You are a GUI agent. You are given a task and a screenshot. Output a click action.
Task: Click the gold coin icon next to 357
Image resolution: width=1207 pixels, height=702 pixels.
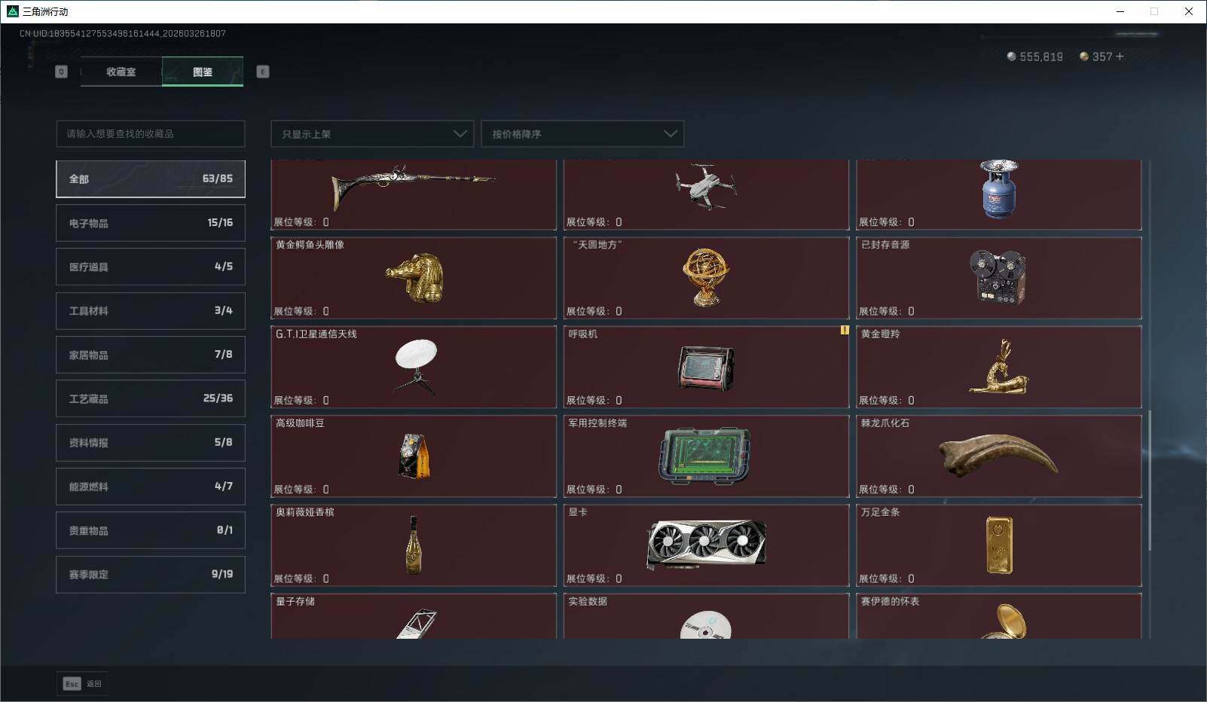point(1083,56)
